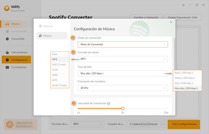Screen dimensions: 209x134
Task: Open the bottom bar MP3 format dropdown
Action: tap(87, 124)
